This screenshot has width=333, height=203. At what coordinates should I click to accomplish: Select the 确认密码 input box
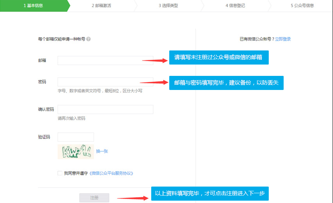(x=105, y=109)
